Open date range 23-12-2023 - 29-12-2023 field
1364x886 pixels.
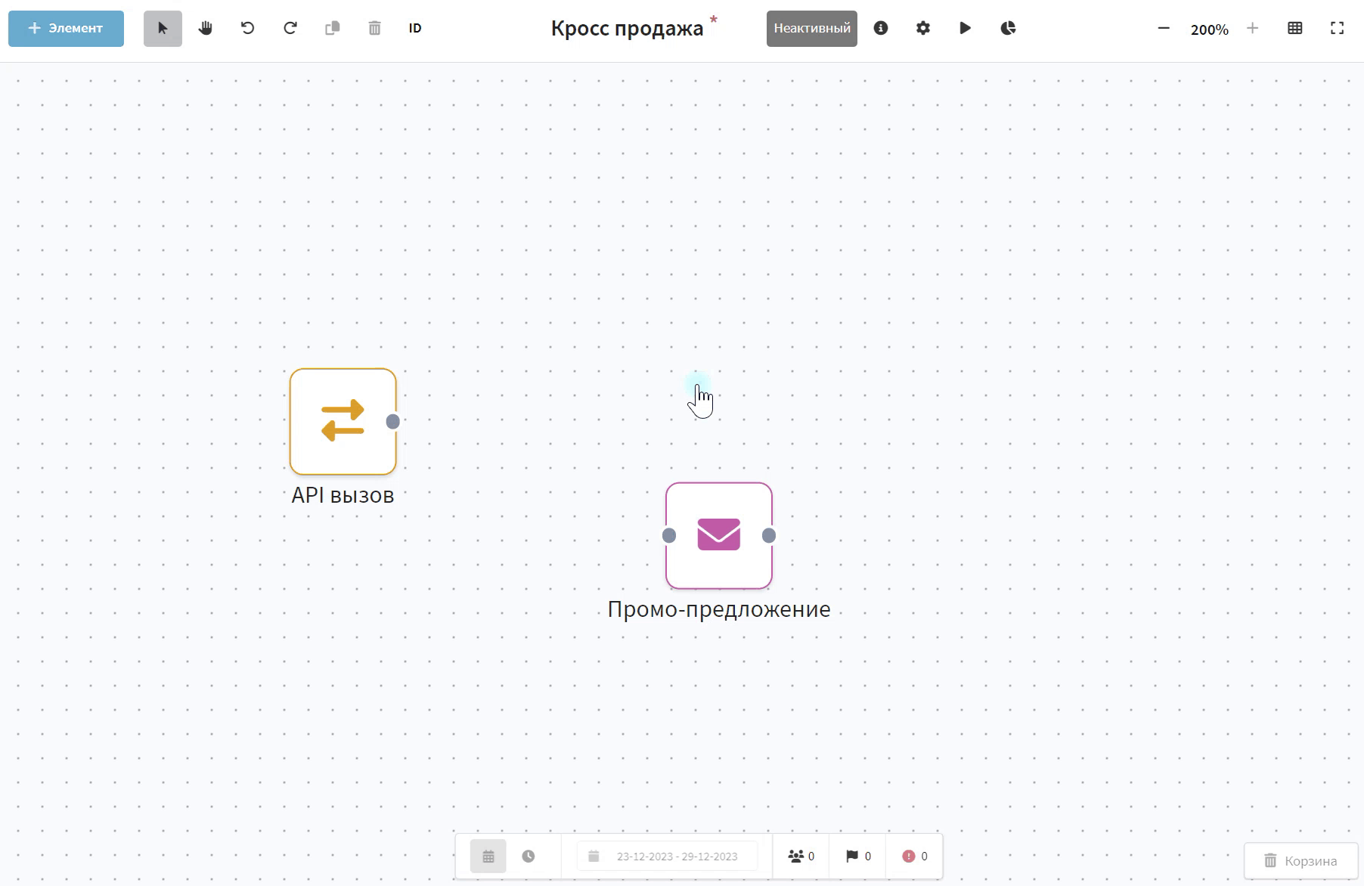click(x=667, y=857)
